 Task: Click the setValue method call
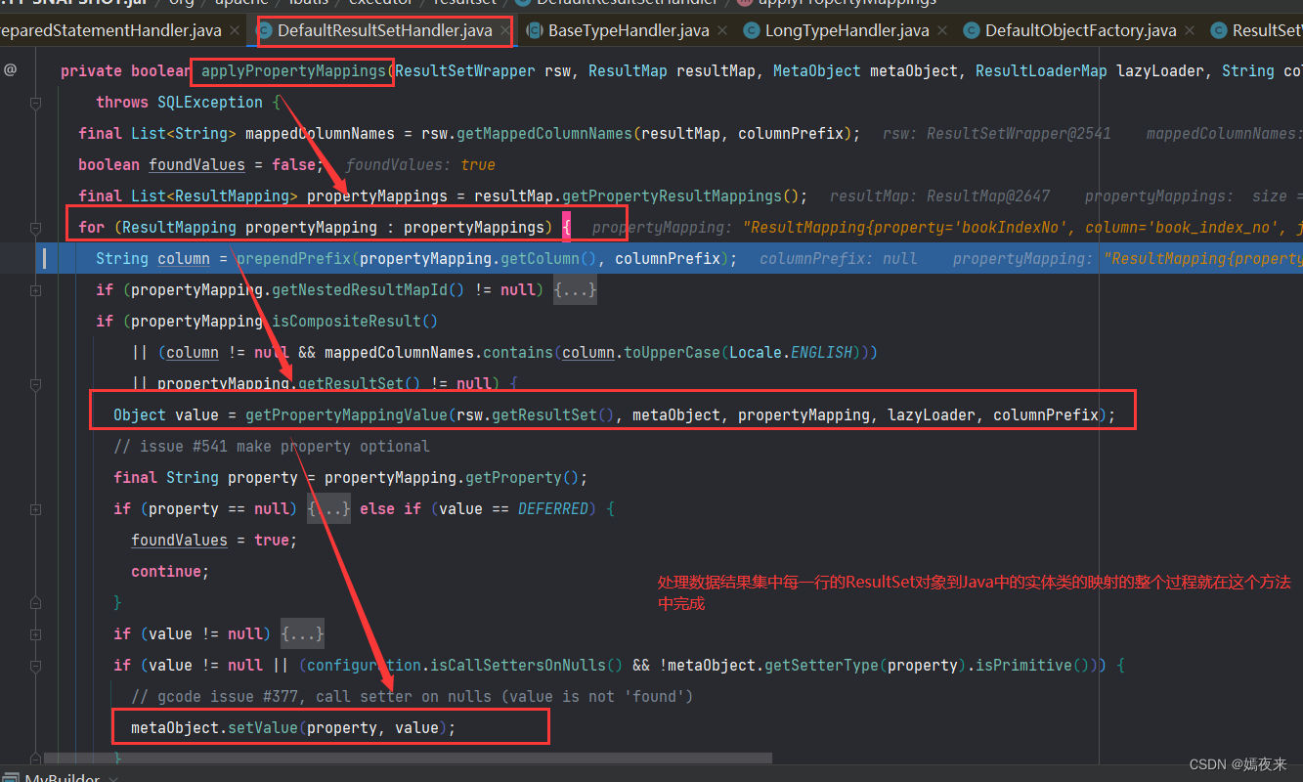click(x=263, y=728)
